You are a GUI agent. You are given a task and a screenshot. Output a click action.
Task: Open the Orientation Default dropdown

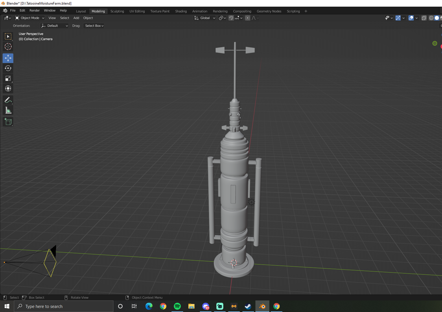[55, 26]
